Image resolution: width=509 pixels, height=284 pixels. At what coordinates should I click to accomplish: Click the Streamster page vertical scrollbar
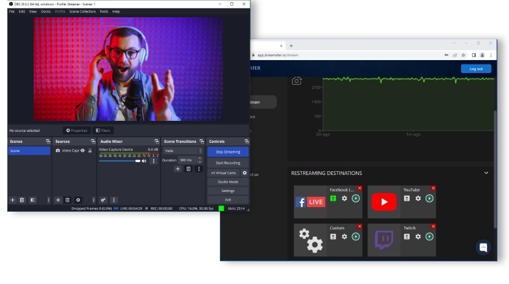click(x=495, y=169)
